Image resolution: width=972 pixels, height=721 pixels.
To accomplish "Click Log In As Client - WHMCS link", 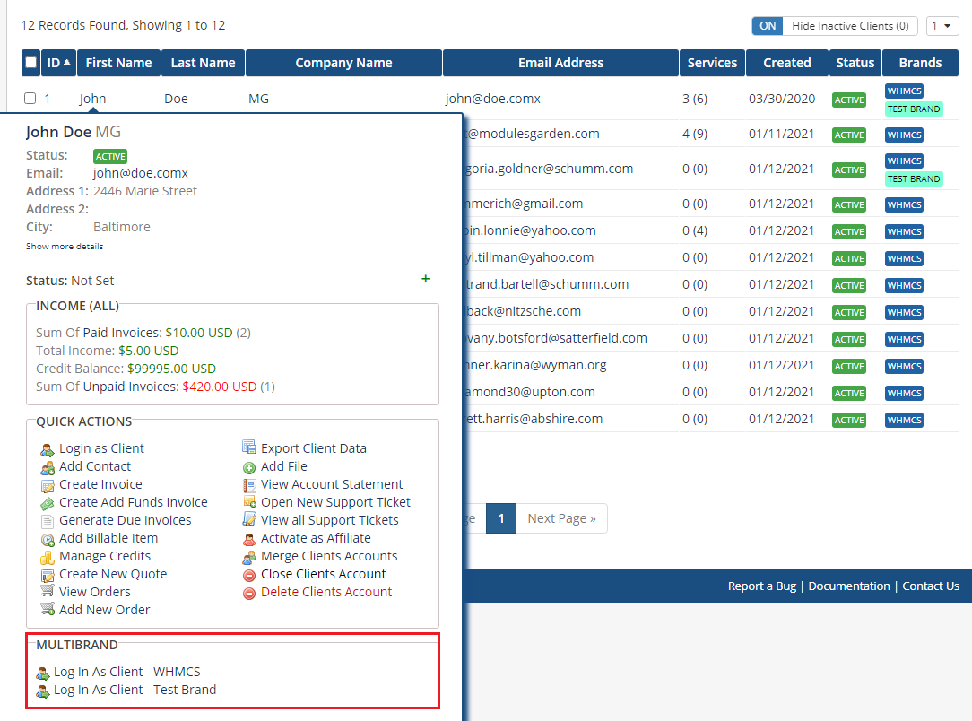I will tap(127, 672).
